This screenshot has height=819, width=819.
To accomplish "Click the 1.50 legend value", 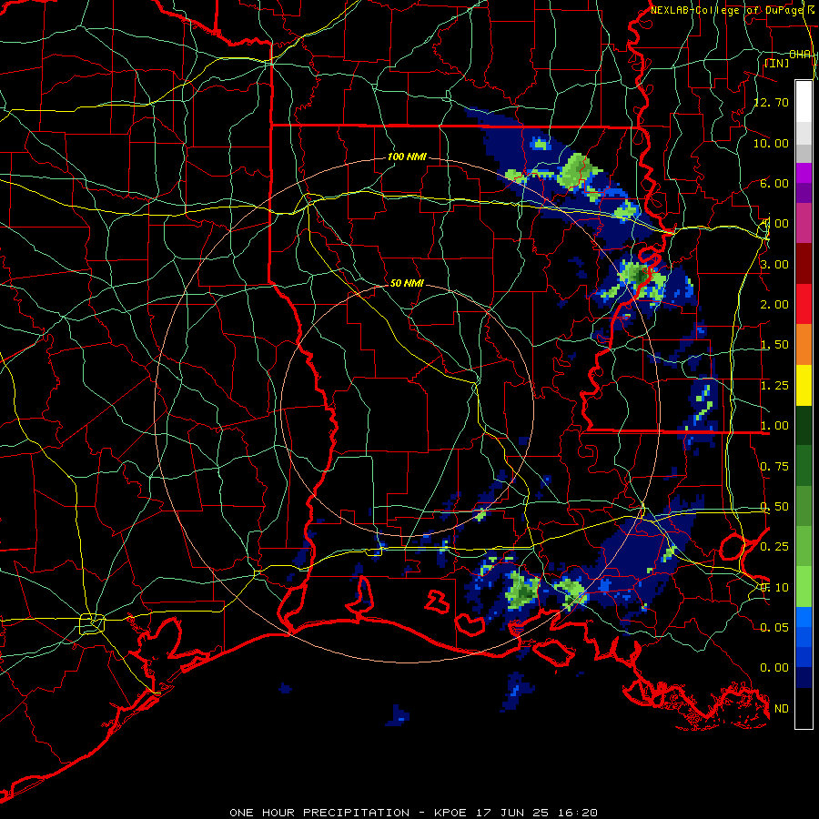I will coord(774,345).
